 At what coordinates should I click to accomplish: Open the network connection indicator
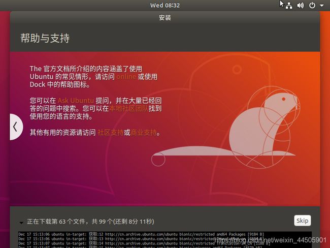[289, 6]
